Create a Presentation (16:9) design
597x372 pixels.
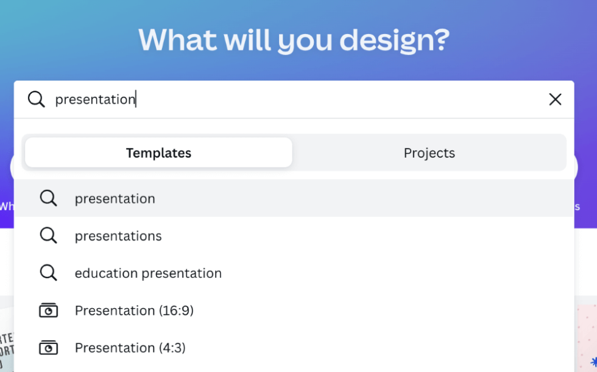coord(134,311)
